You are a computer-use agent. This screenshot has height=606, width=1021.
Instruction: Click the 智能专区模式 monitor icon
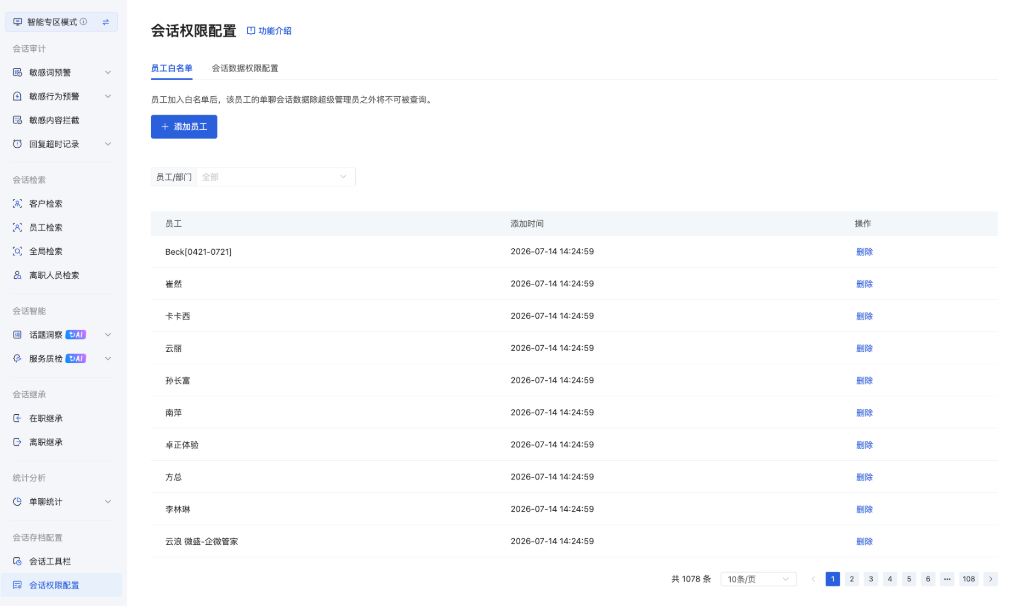[18, 22]
